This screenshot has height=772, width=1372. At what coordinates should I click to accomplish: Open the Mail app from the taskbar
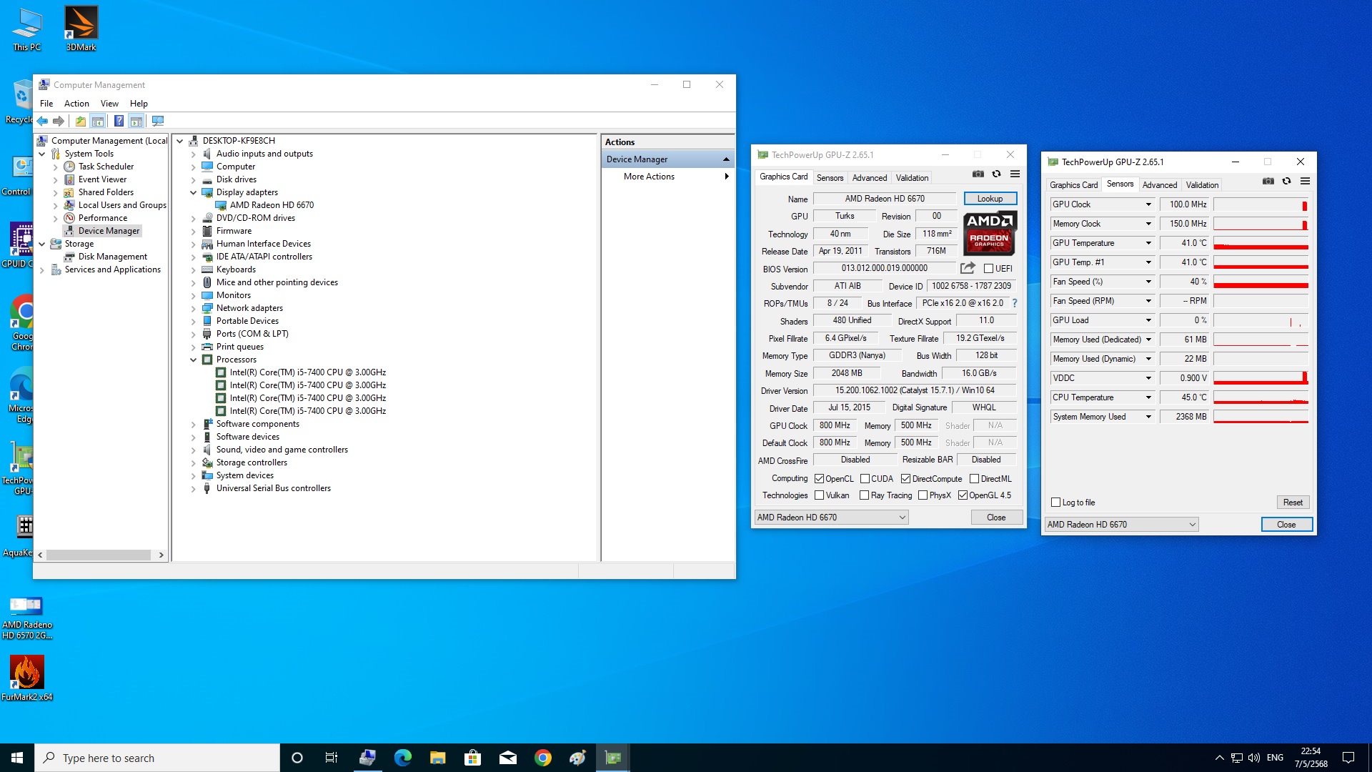click(x=508, y=758)
